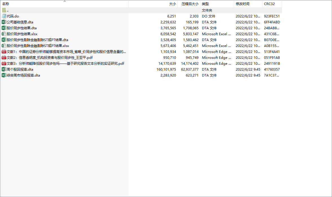Click the PDF icon of 文献3
332x197 pixels.
pyautogui.click(x=4, y=63)
